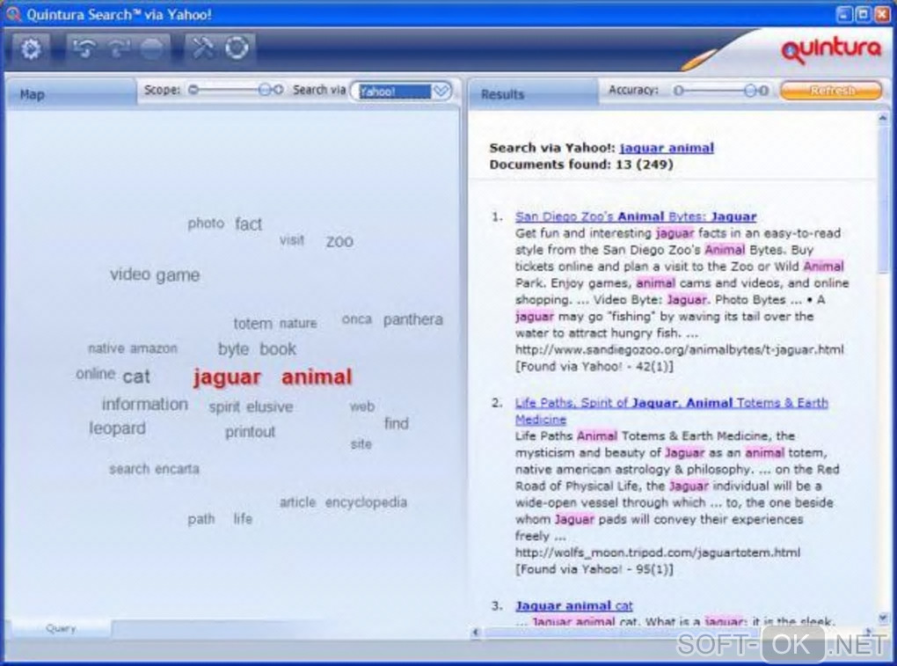Open the Jaguar animal cat result link
Viewport: 897px width, 666px height.
point(573,605)
